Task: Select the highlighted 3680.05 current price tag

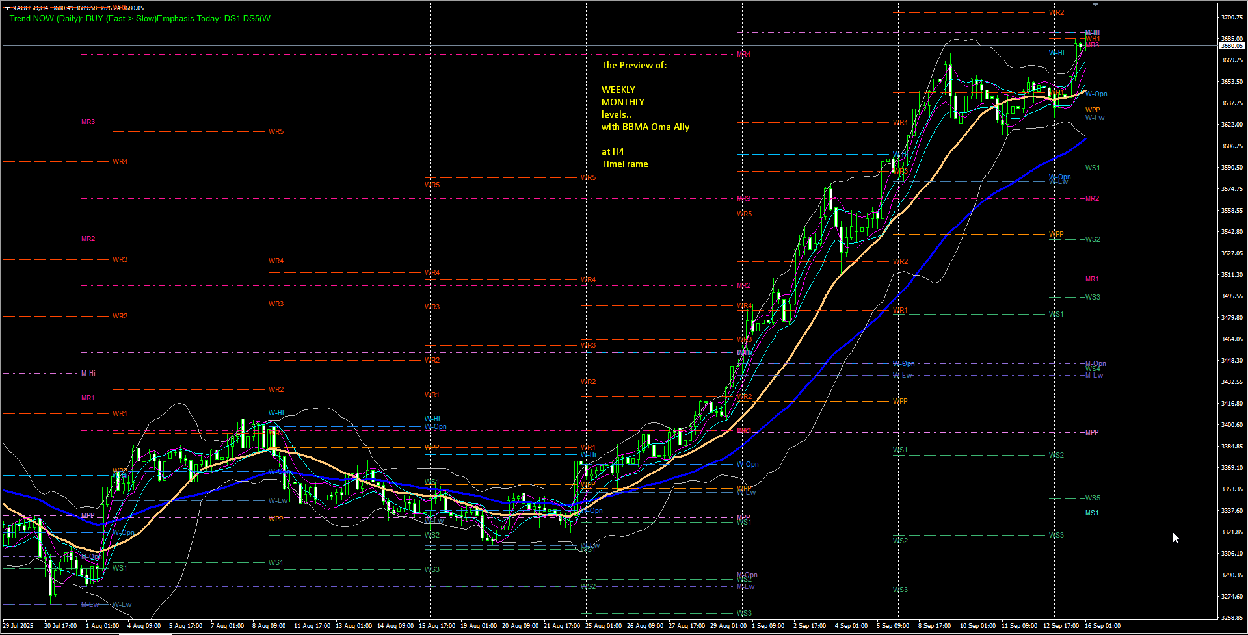Action: [x=1232, y=46]
